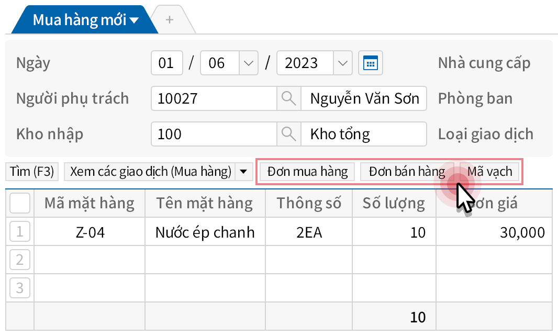Click the Đơn bán hàng button

(406, 172)
